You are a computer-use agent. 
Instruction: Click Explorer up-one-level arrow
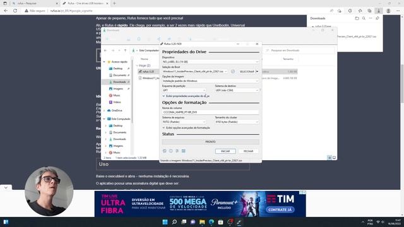click(x=125, y=50)
